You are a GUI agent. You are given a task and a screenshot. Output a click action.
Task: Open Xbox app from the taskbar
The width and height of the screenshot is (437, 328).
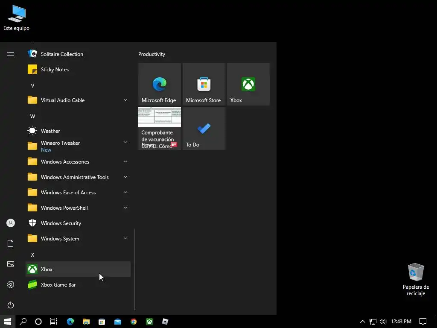149,322
